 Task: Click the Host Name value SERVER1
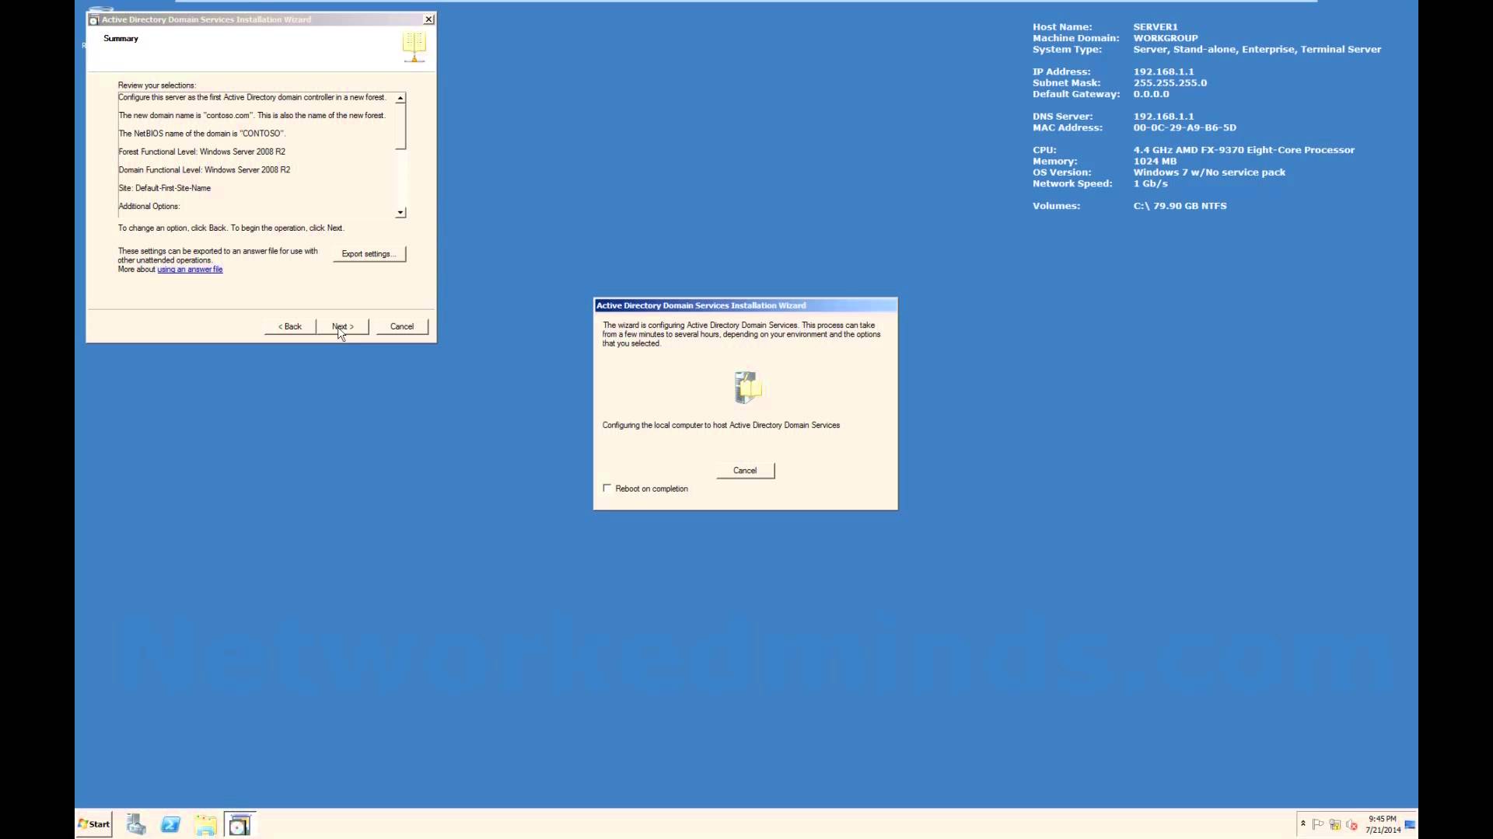[1156, 26]
